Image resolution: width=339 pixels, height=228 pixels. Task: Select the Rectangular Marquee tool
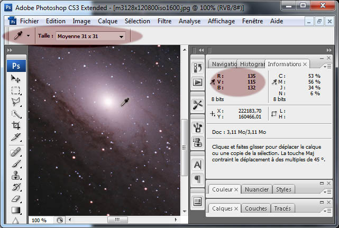pos(16,90)
